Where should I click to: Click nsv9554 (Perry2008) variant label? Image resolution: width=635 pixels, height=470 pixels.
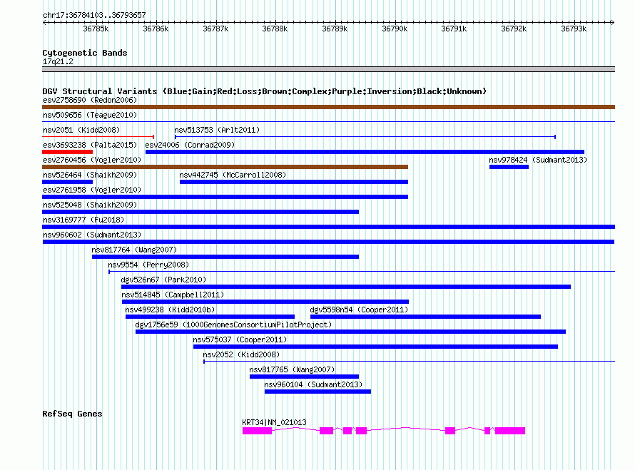148,265
